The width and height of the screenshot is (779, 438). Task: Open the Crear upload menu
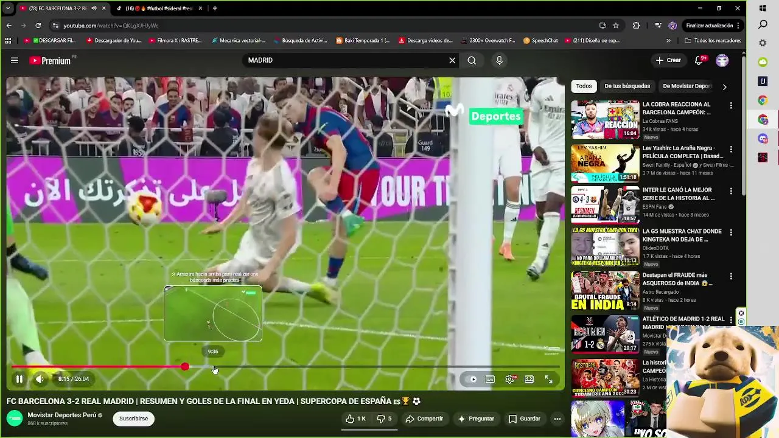click(x=668, y=60)
